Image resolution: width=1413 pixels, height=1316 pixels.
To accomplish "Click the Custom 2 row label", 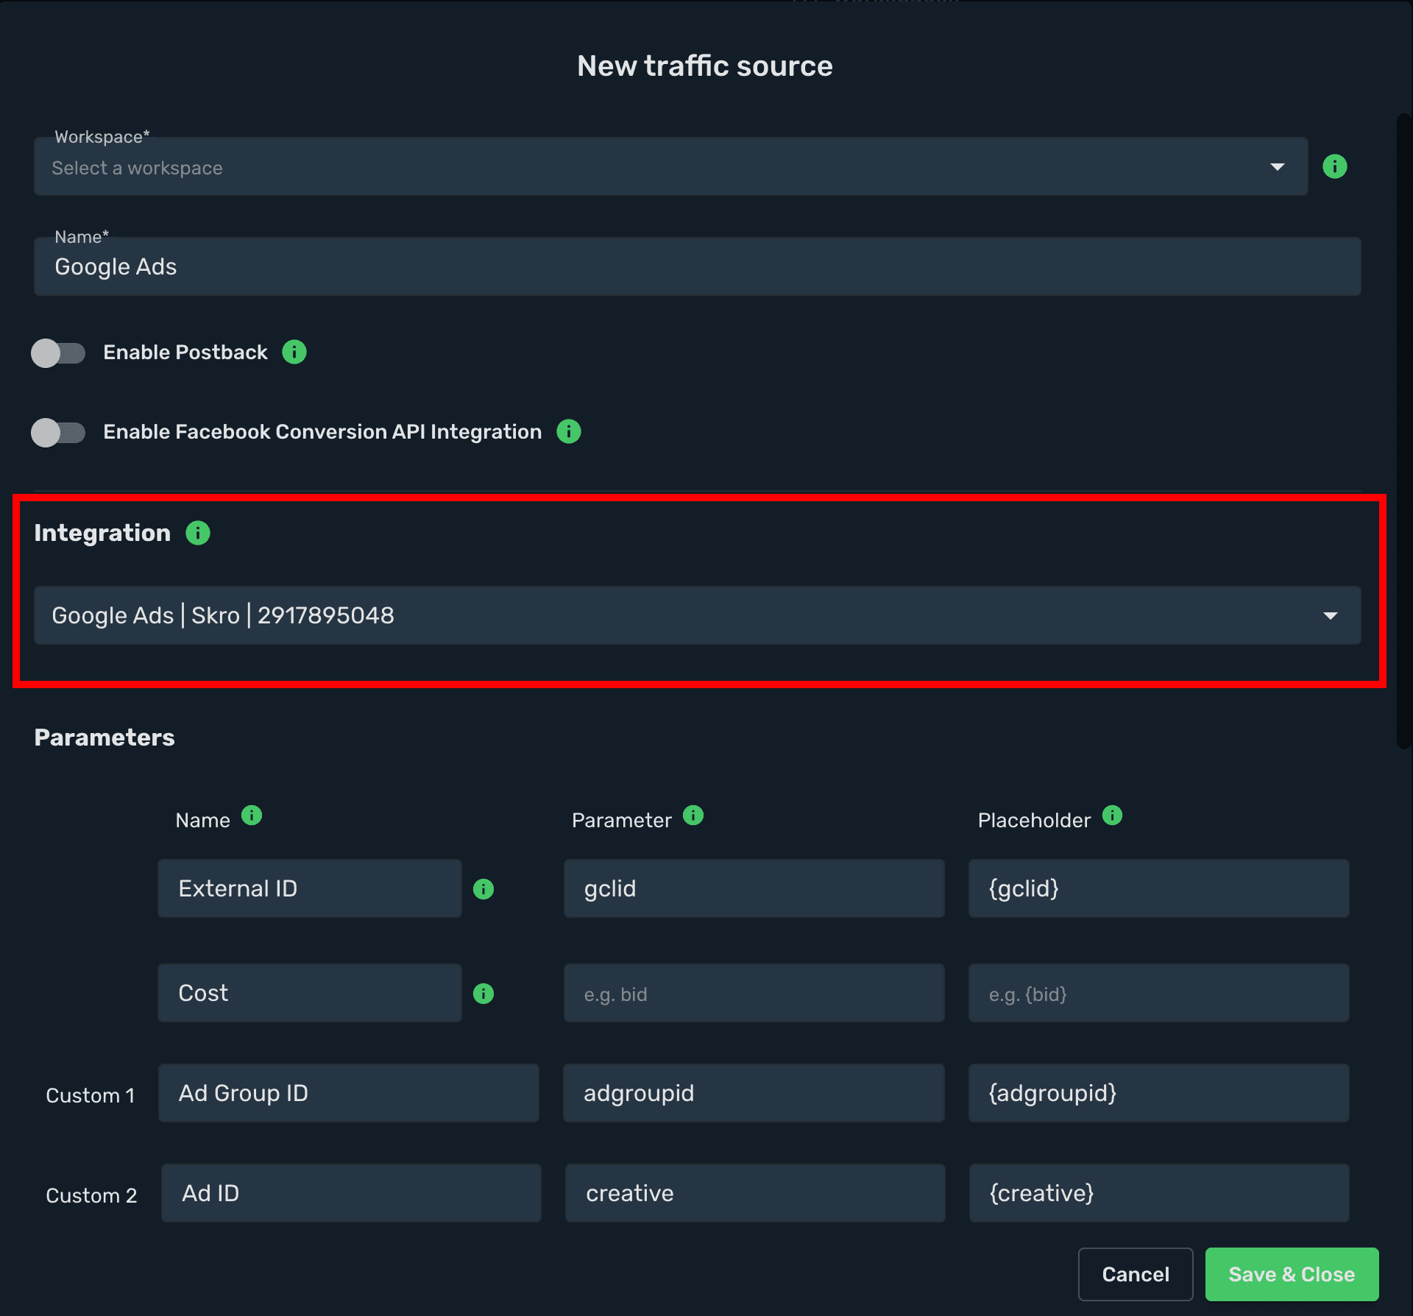I will coord(91,1195).
